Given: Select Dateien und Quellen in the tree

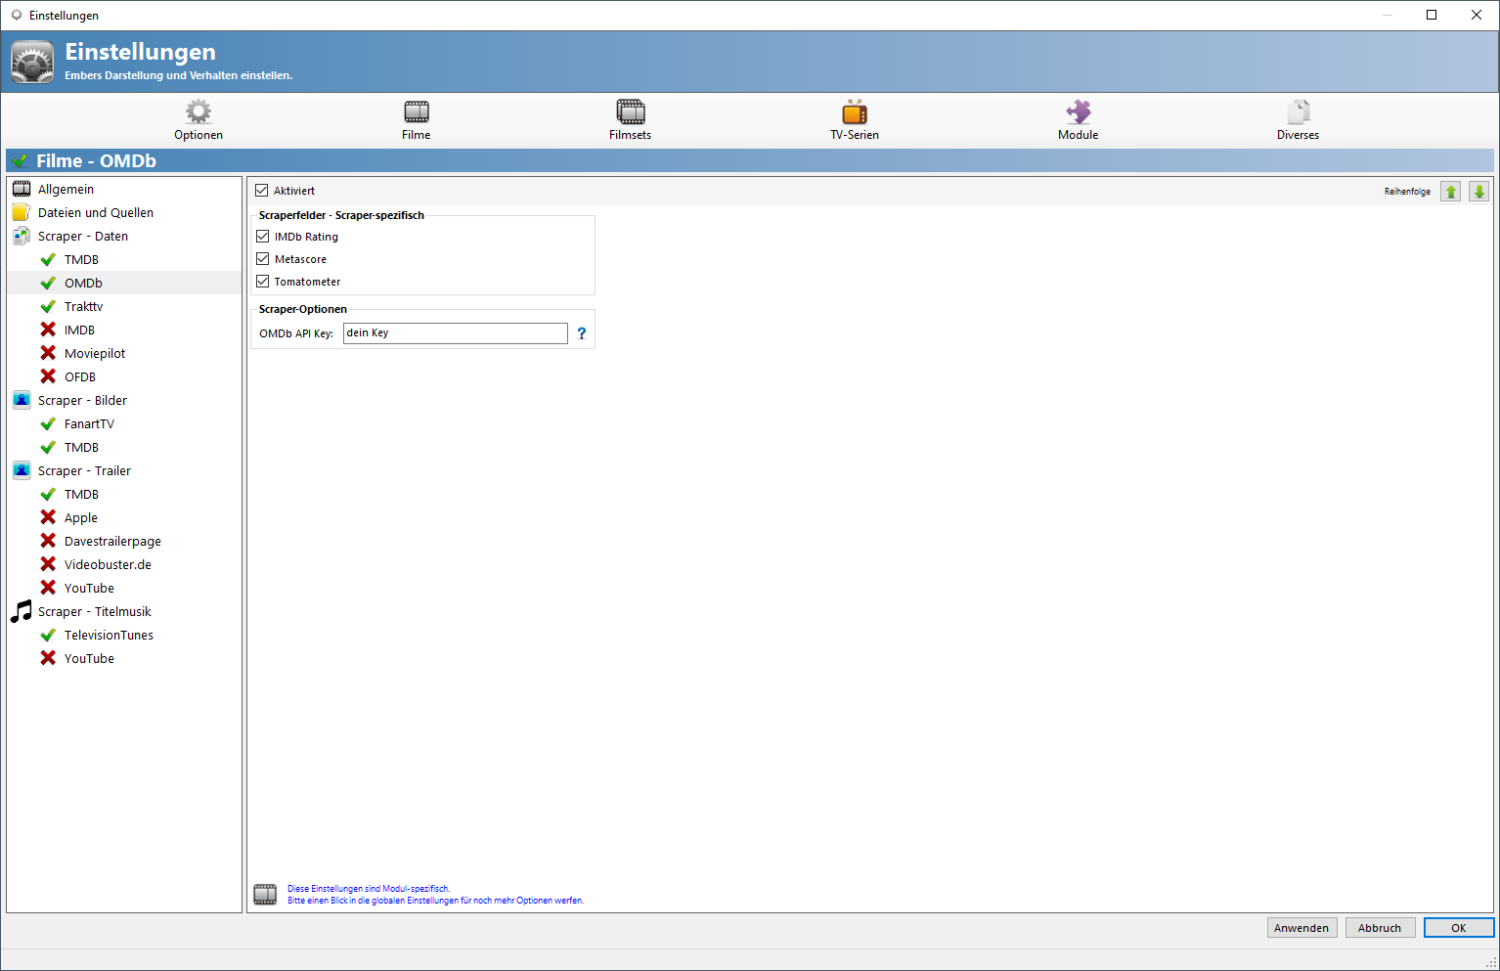Looking at the screenshot, I should [96, 212].
